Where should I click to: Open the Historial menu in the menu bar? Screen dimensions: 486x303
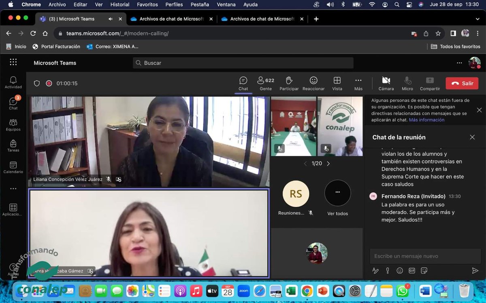click(119, 4)
